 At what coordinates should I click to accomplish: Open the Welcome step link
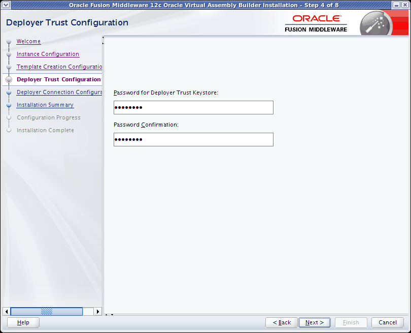tap(28, 41)
